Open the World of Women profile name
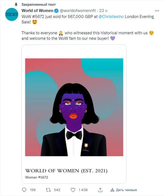The height and width of the screenshot is (196, 164). [37, 11]
